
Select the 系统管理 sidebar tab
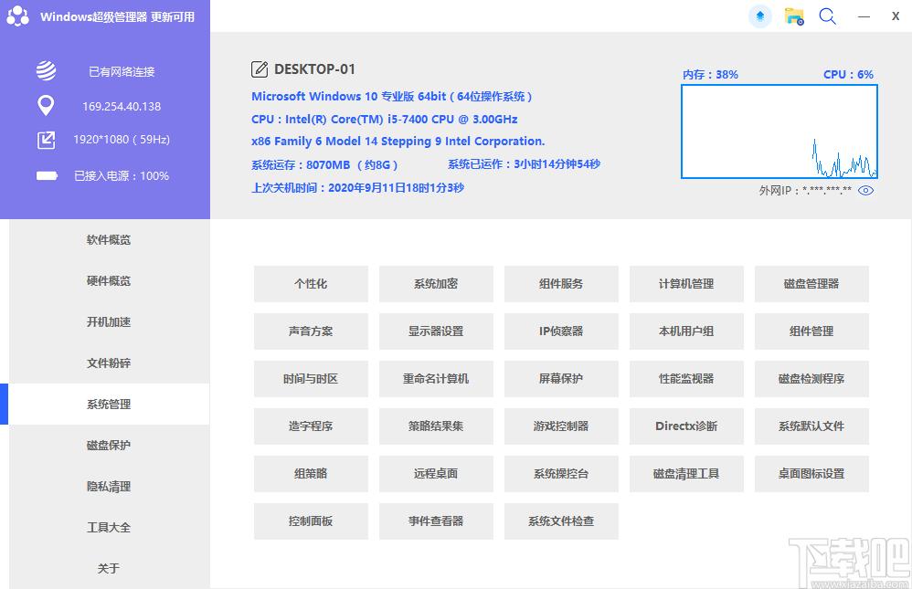[x=109, y=405]
